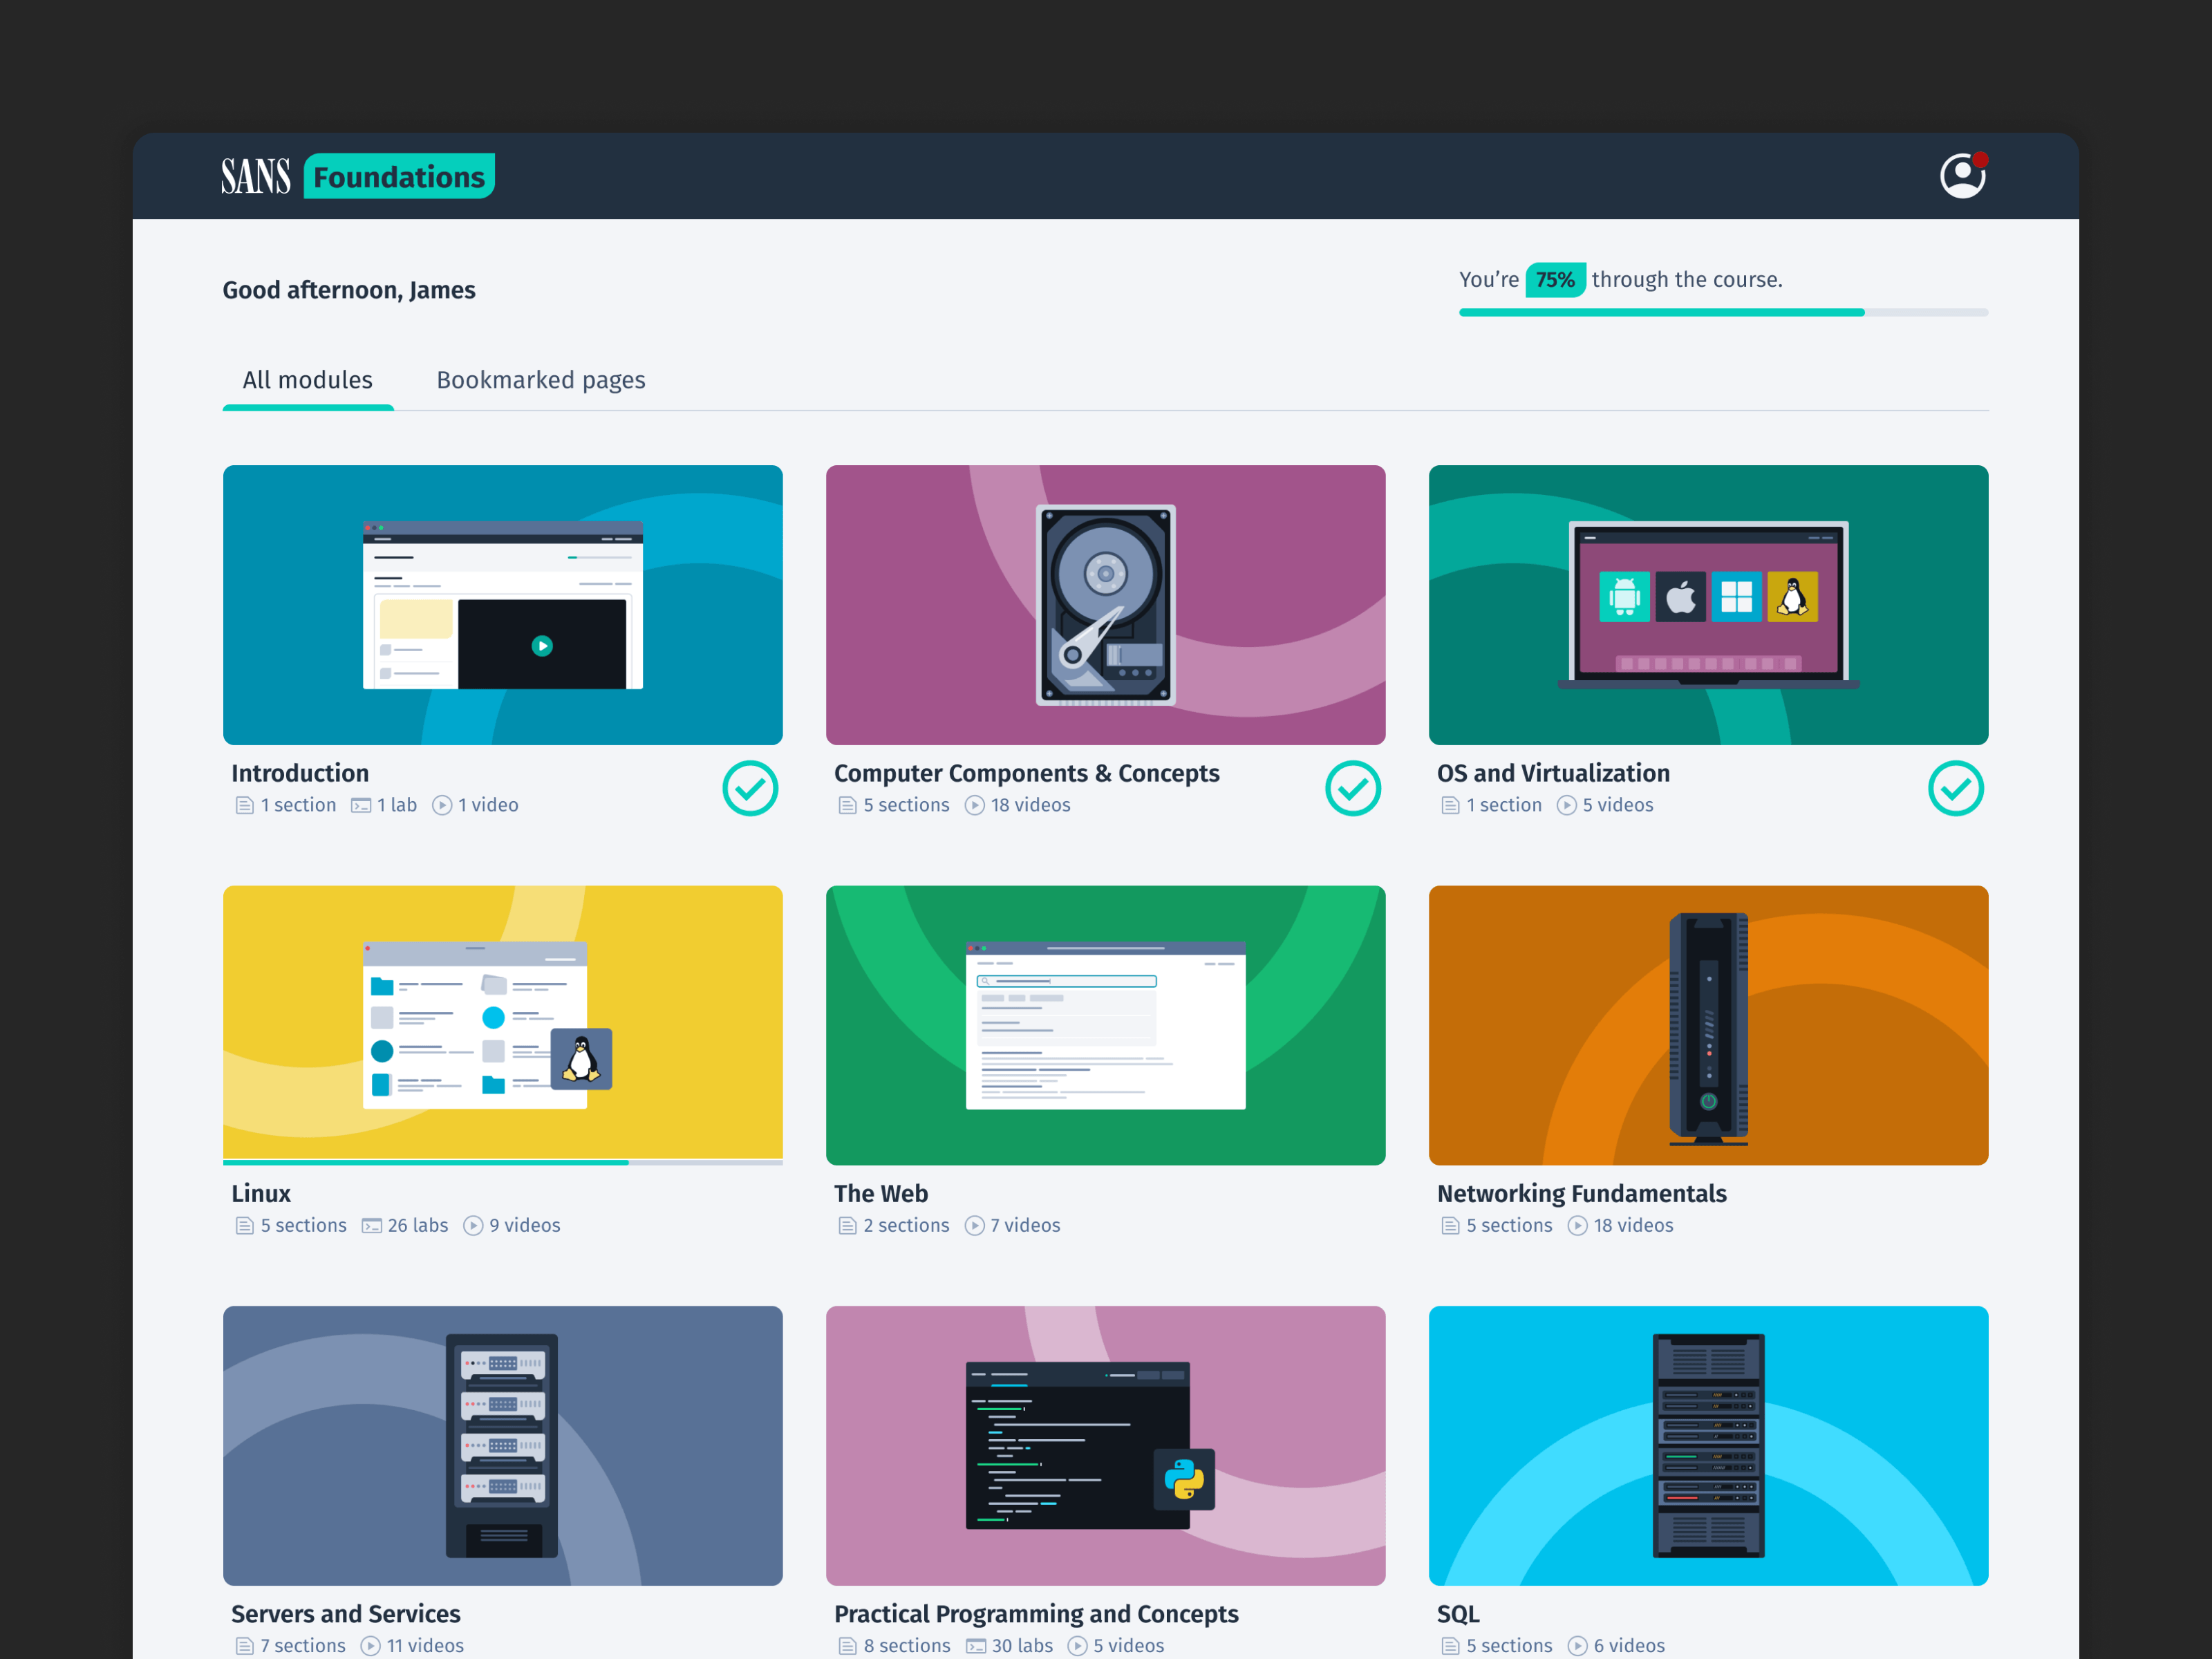The width and height of the screenshot is (2212, 1659).
Task: Click Computer Components completed checkmark icon
Action: pos(1353,788)
